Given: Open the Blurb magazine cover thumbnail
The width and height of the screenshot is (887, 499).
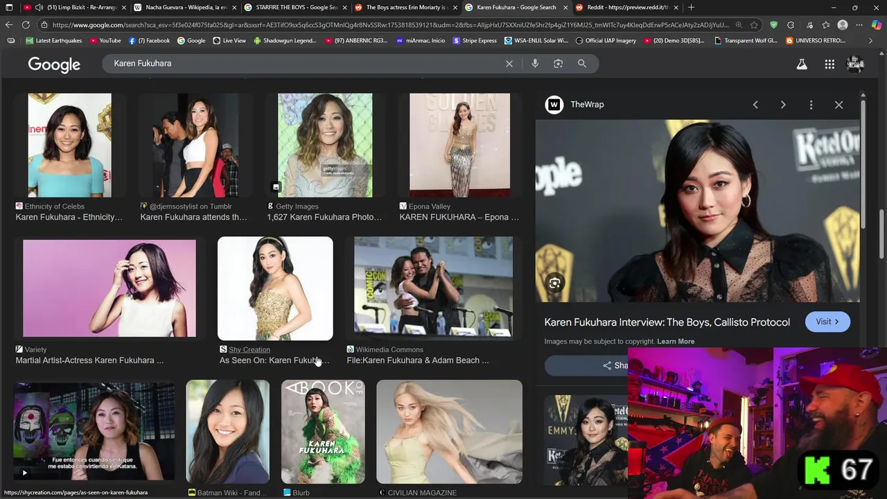Looking at the screenshot, I should [323, 432].
